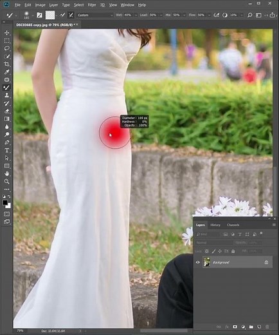Image resolution: width=279 pixels, height=335 pixels.
Task: Enable airbrush mode in options bar
Action: [217, 15]
